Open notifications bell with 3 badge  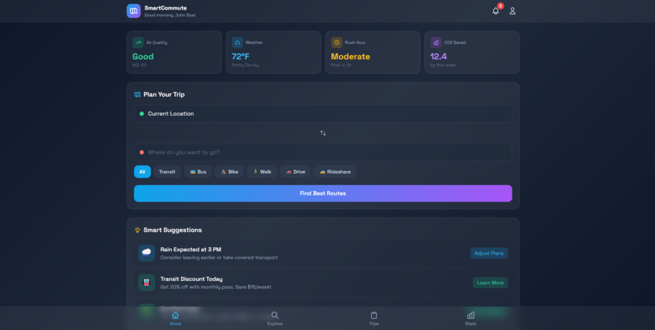(496, 11)
